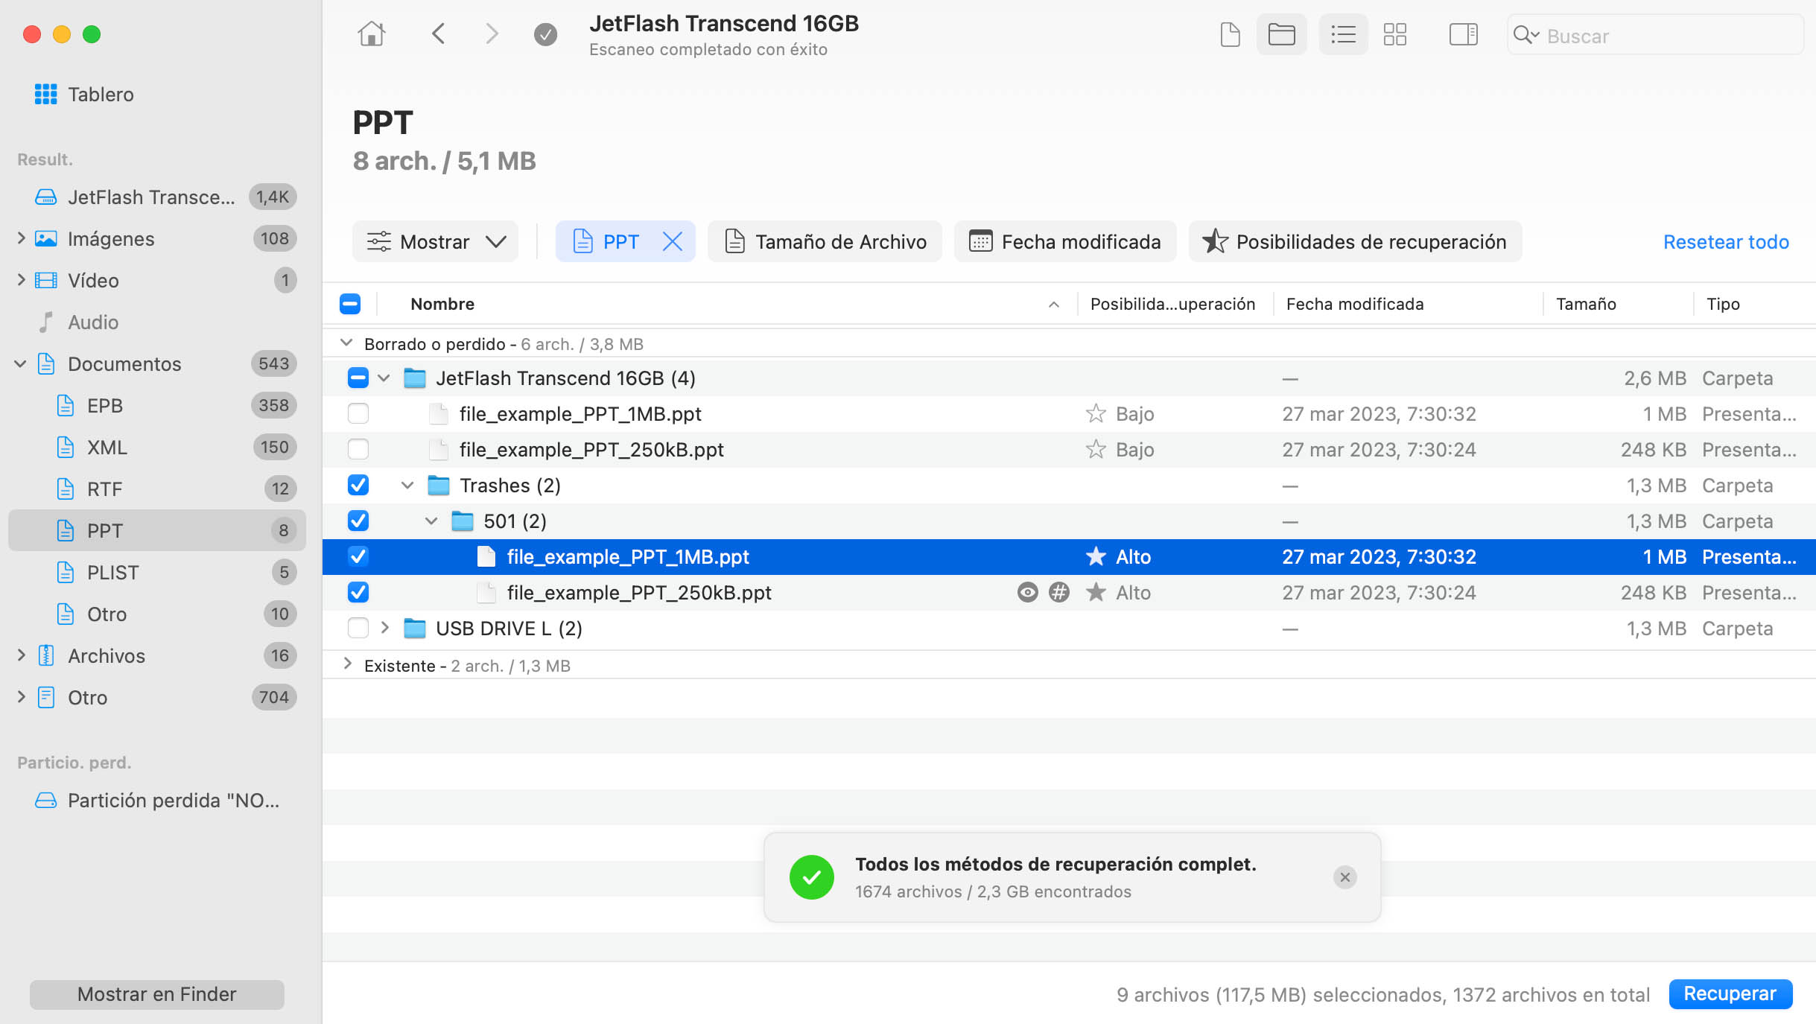
Task: Click the star icon for 1MB Bajo file
Action: 1096,414
